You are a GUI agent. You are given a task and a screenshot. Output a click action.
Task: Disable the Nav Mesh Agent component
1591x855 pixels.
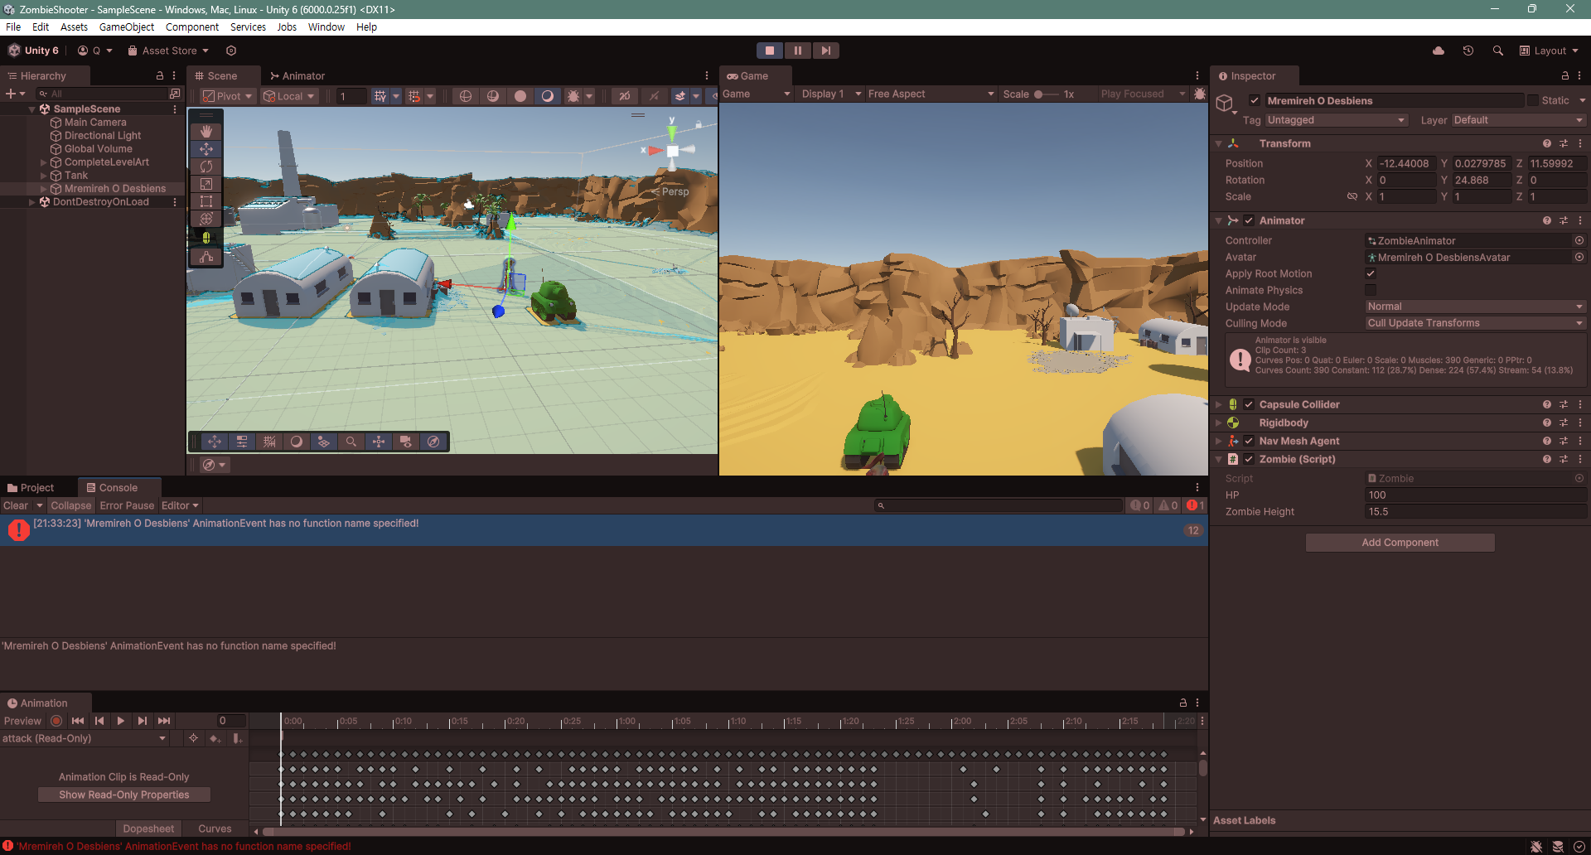click(1249, 441)
